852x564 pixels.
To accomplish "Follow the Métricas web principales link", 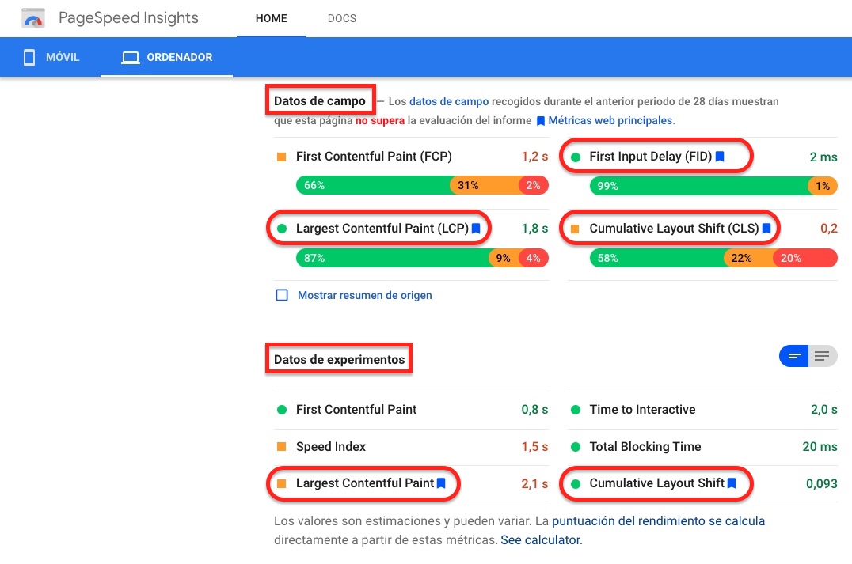I will (610, 121).
